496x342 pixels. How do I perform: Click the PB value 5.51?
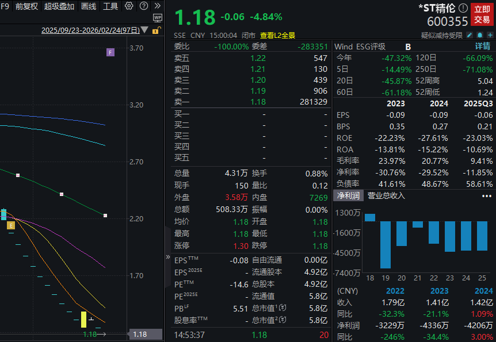[241, 309]
